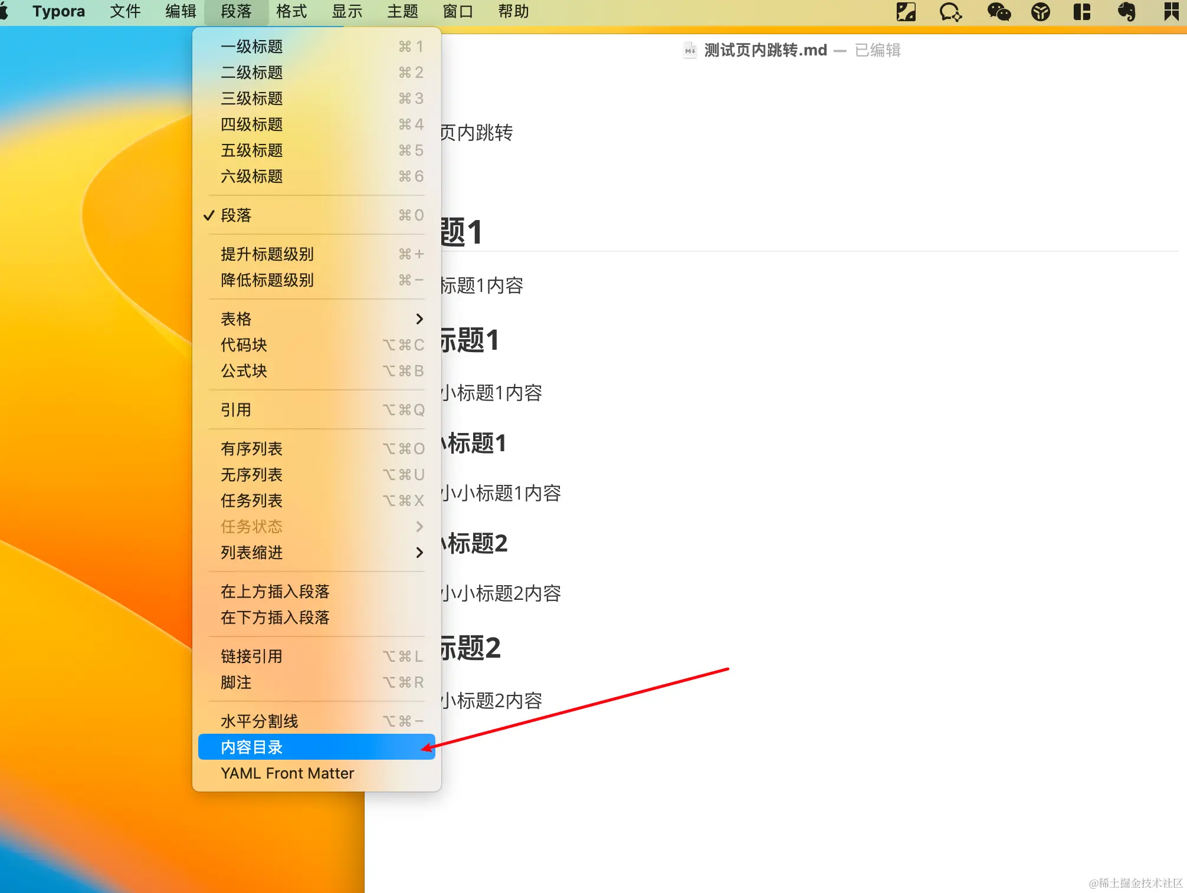Set block to 一级标题 heading style
Viewport: 1187px width, 893px height.
(x=251, y=47)
